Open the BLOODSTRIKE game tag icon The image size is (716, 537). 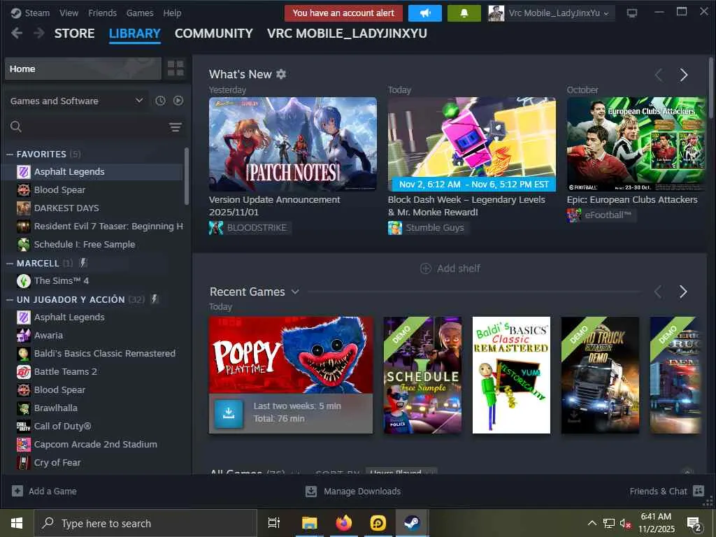216,227
